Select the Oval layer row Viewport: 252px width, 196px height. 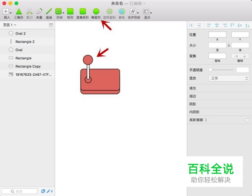tap(27, 50)
